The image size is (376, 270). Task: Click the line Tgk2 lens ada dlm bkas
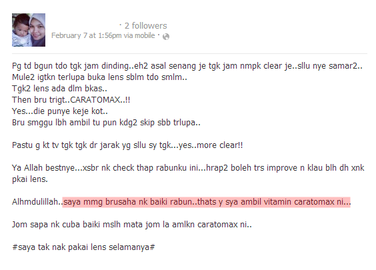click(60, 89)
